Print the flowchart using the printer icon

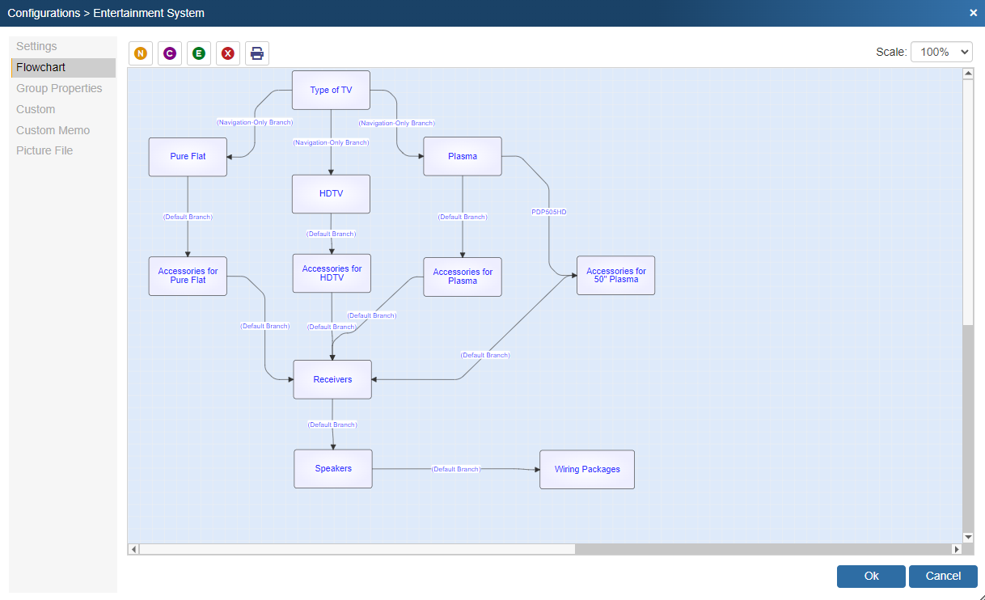tap(257, 53)
